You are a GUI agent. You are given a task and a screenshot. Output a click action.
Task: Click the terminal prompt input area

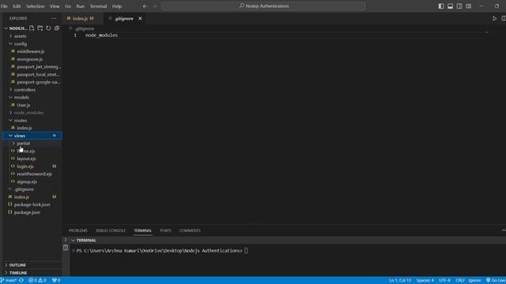(246, 251)
